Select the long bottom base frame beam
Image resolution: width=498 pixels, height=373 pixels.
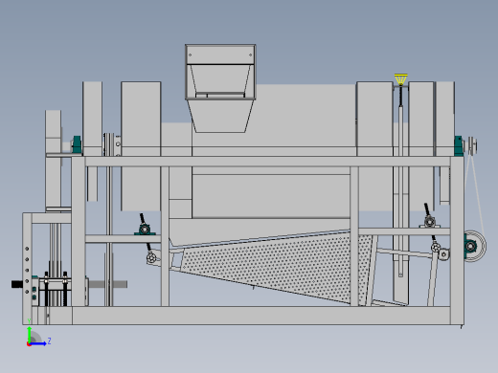[x=242, y=316]
